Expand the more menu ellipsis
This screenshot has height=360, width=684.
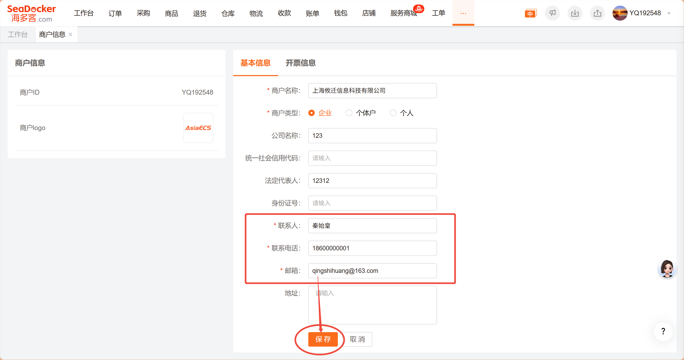[463, 13]
